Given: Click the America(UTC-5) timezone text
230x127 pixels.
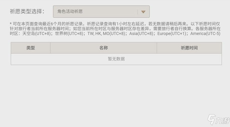Looking at the screenshot, I should pyautogui.click(x=205, y=34).
